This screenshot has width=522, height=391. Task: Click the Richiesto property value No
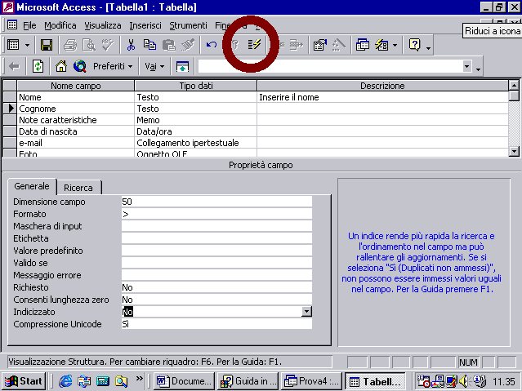click(x=216, y=287)
